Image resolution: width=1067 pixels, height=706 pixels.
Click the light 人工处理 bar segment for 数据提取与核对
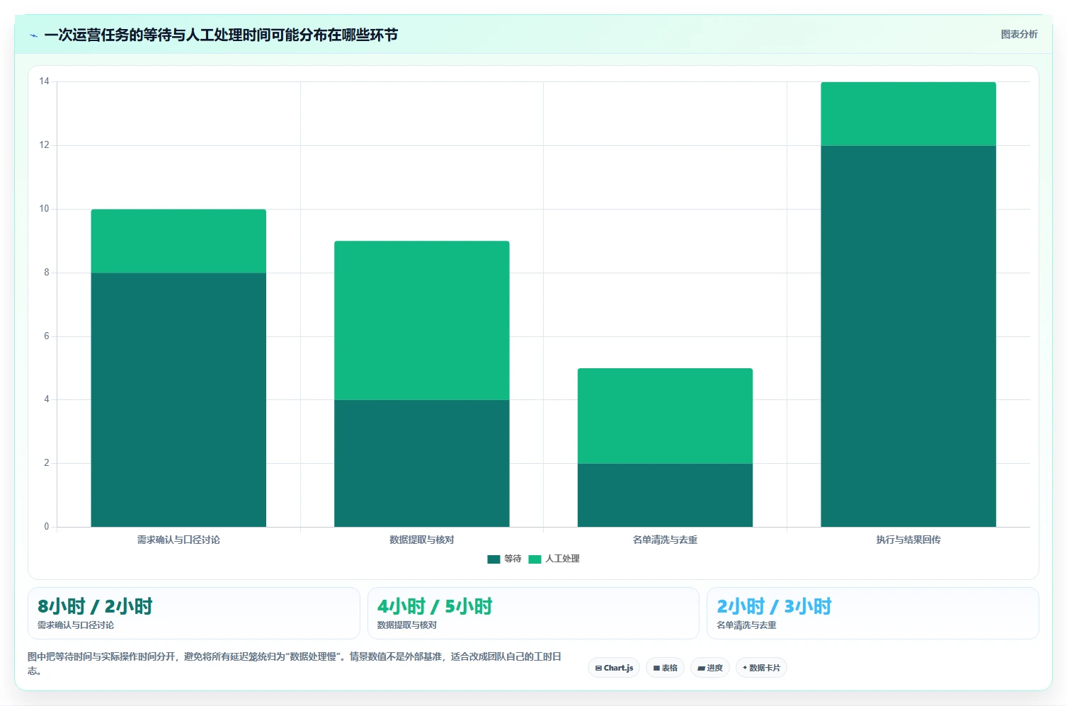tap(422, 320)
